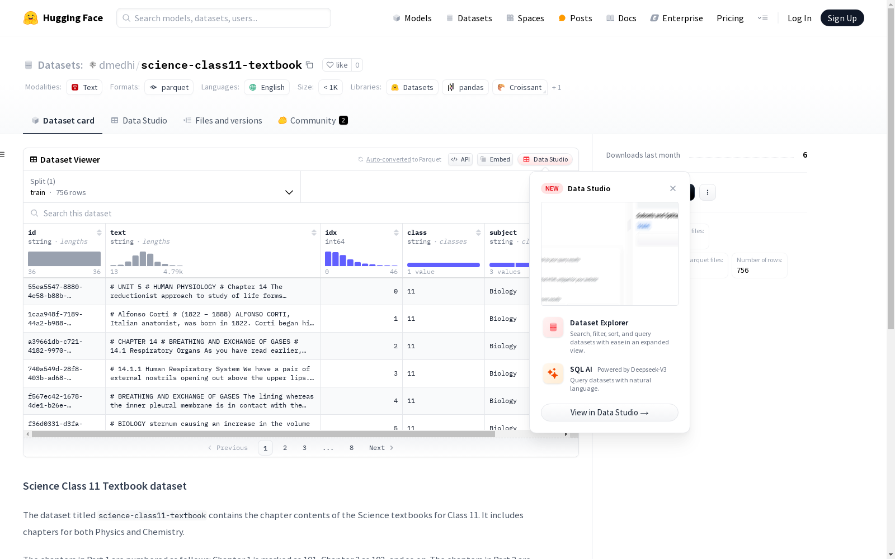Jump to page 8 of the dataset

[351, 448]
